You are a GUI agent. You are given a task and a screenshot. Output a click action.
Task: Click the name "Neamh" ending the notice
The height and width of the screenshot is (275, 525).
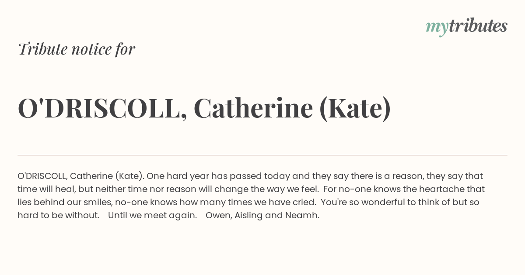click(301, 216)
